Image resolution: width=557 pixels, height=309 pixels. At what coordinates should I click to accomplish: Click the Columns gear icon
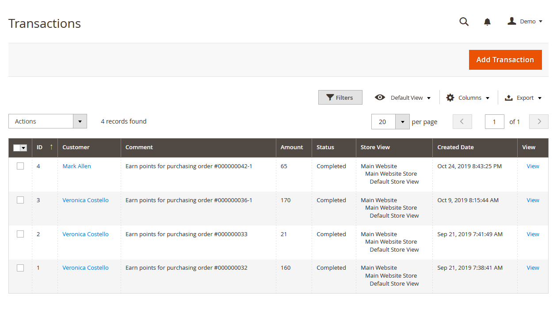(x=450, y=98)
